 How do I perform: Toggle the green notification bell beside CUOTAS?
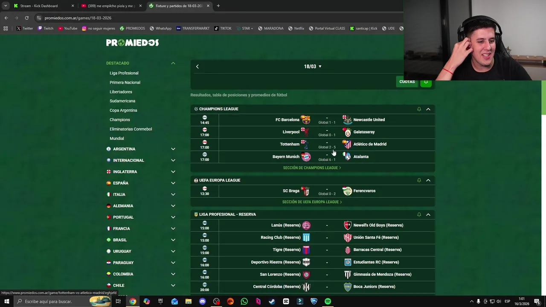pyautogui.click(x=426, y=82)
